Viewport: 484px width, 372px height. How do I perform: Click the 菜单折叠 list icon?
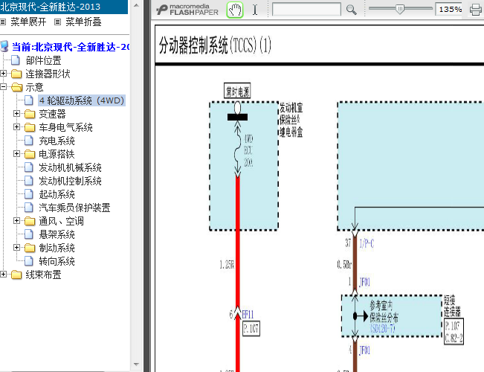point(57,22)
